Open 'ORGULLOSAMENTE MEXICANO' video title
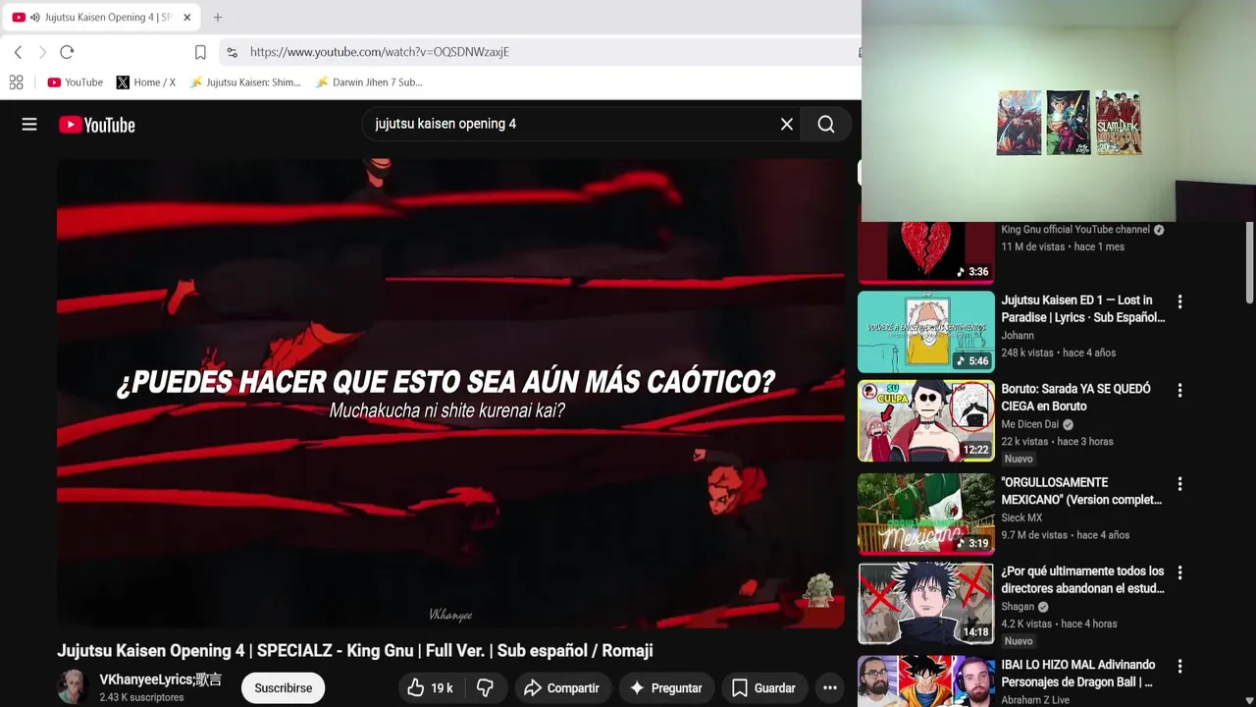This screenshot has height=707, width=1256. (1081, 491)
